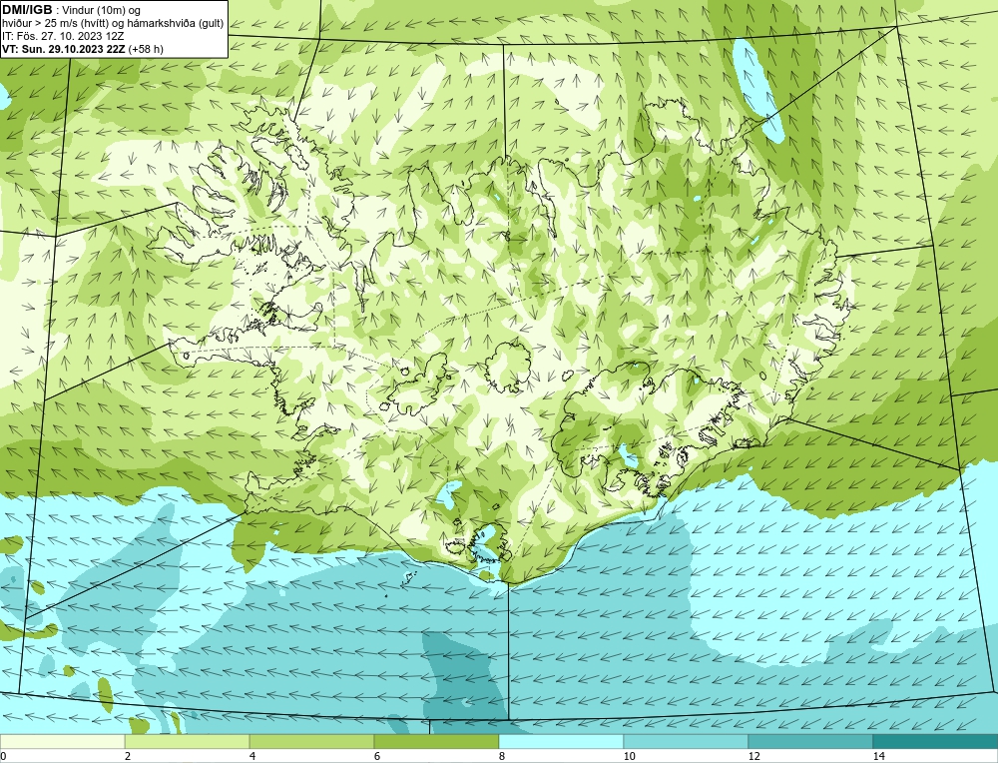This screenshot has width=998, height=763.
Task: Click the legend label '6'
Action: pyautogui.click(x=377, y=756)
